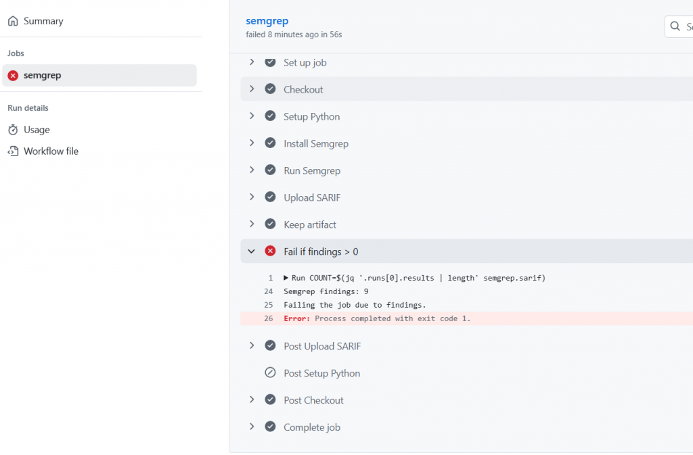Screen dimensions: 693x455
Task: Click the red X icon on Fail step
Action: point(270,252)
